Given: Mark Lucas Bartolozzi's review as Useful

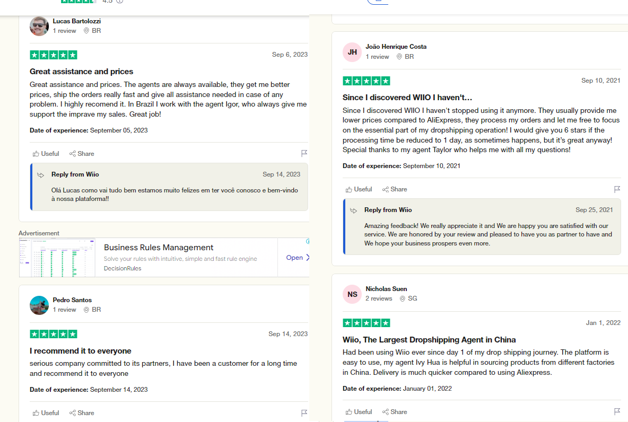Looking at the screenshot, I should pyautogui.click(x=46, y=154).
